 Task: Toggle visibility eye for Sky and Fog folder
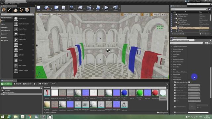coord(172,22)
